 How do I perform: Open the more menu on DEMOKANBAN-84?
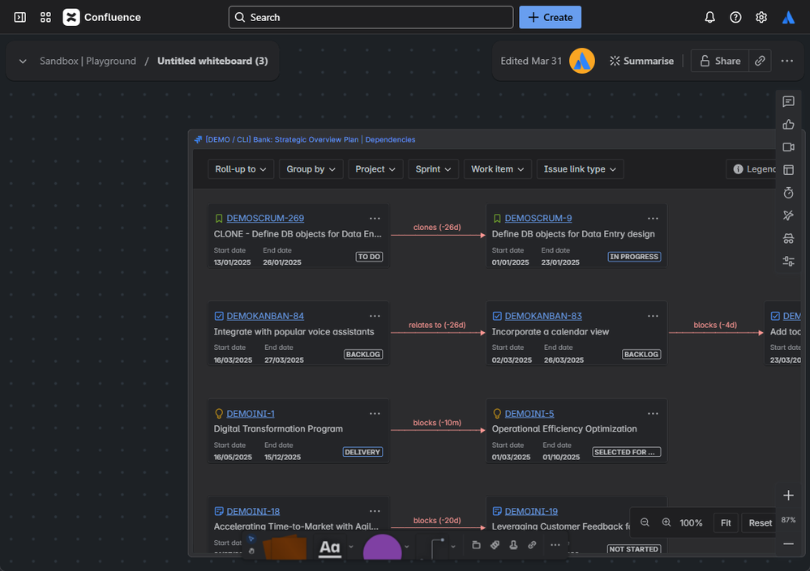coord(375,316)
